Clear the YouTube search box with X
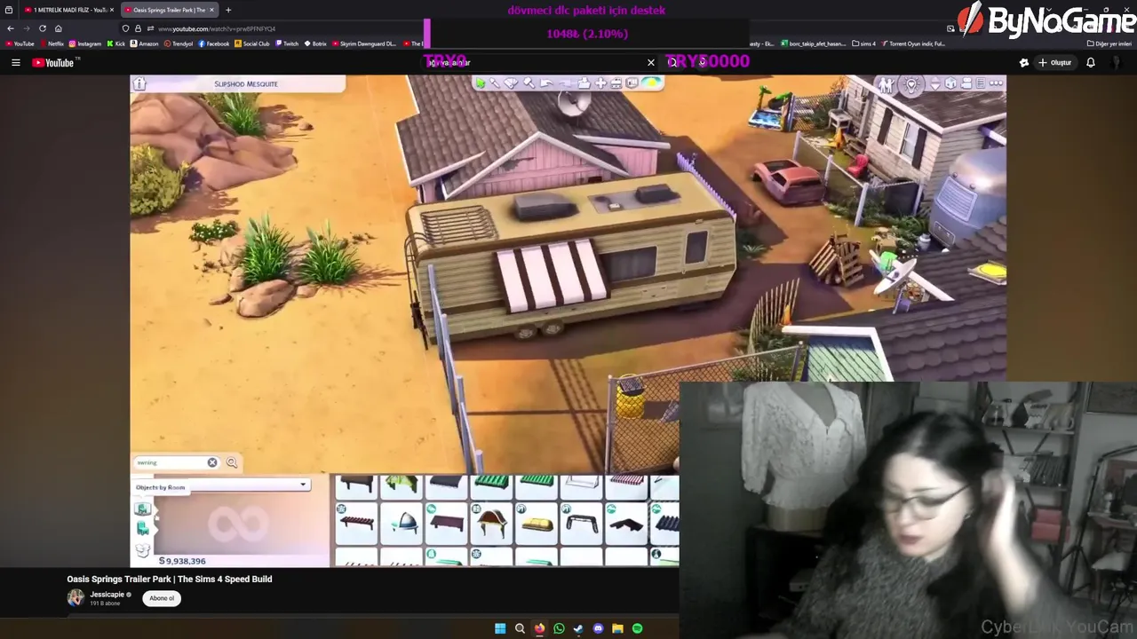Image resolution: width=1137 pixels, height=639 pixels. coord(651,63)
